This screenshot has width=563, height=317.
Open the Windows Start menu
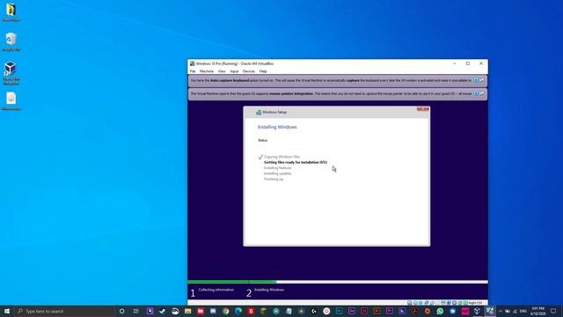pyautogui.click(x=7, y=311)
